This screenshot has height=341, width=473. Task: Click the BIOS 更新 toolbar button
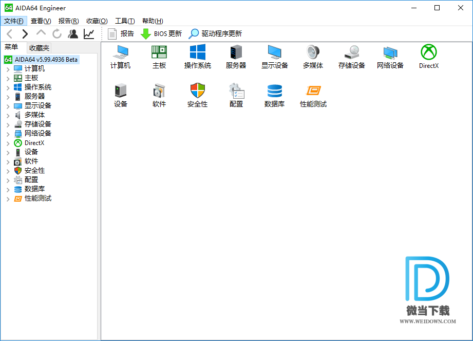[x=161, y=34]
